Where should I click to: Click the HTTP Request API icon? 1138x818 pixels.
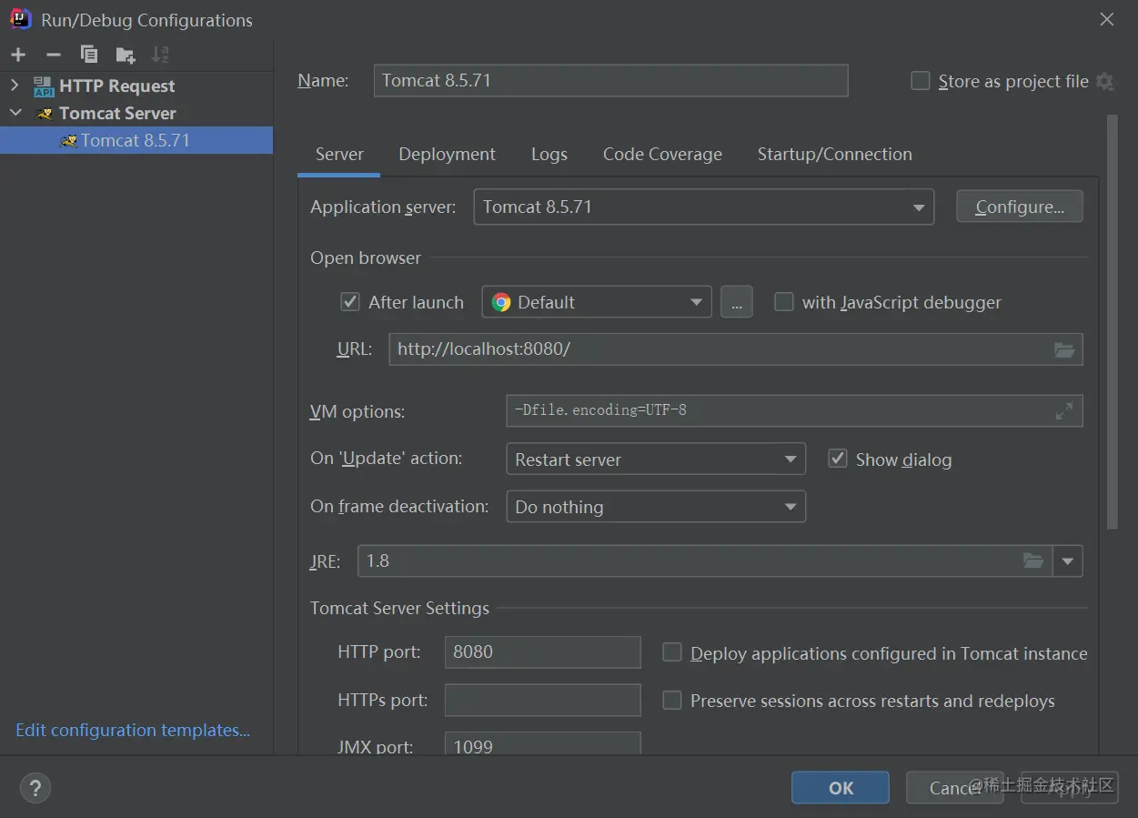click(x=44, y=86)
